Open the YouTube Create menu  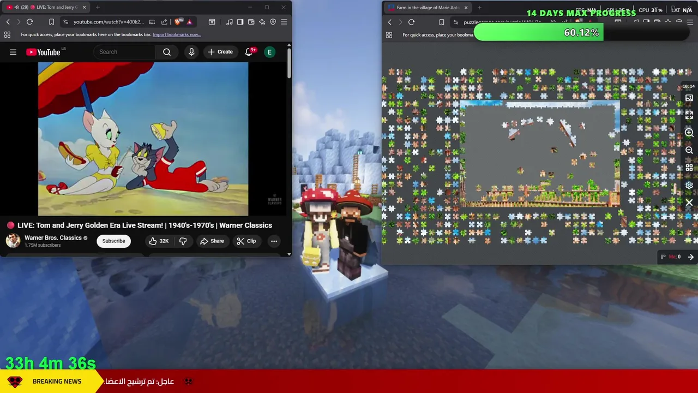pyautogui.click(x=220, y=52)
